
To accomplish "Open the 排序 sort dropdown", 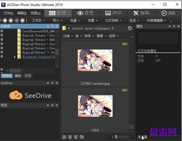I will (89, 36).
